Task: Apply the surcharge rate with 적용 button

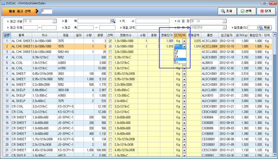Action: tap(264, 28)
